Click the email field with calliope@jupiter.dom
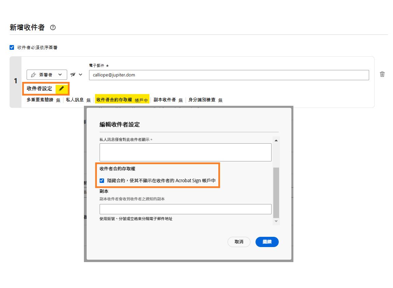Screen dimensions: 393x288 [x=229, y=75]
